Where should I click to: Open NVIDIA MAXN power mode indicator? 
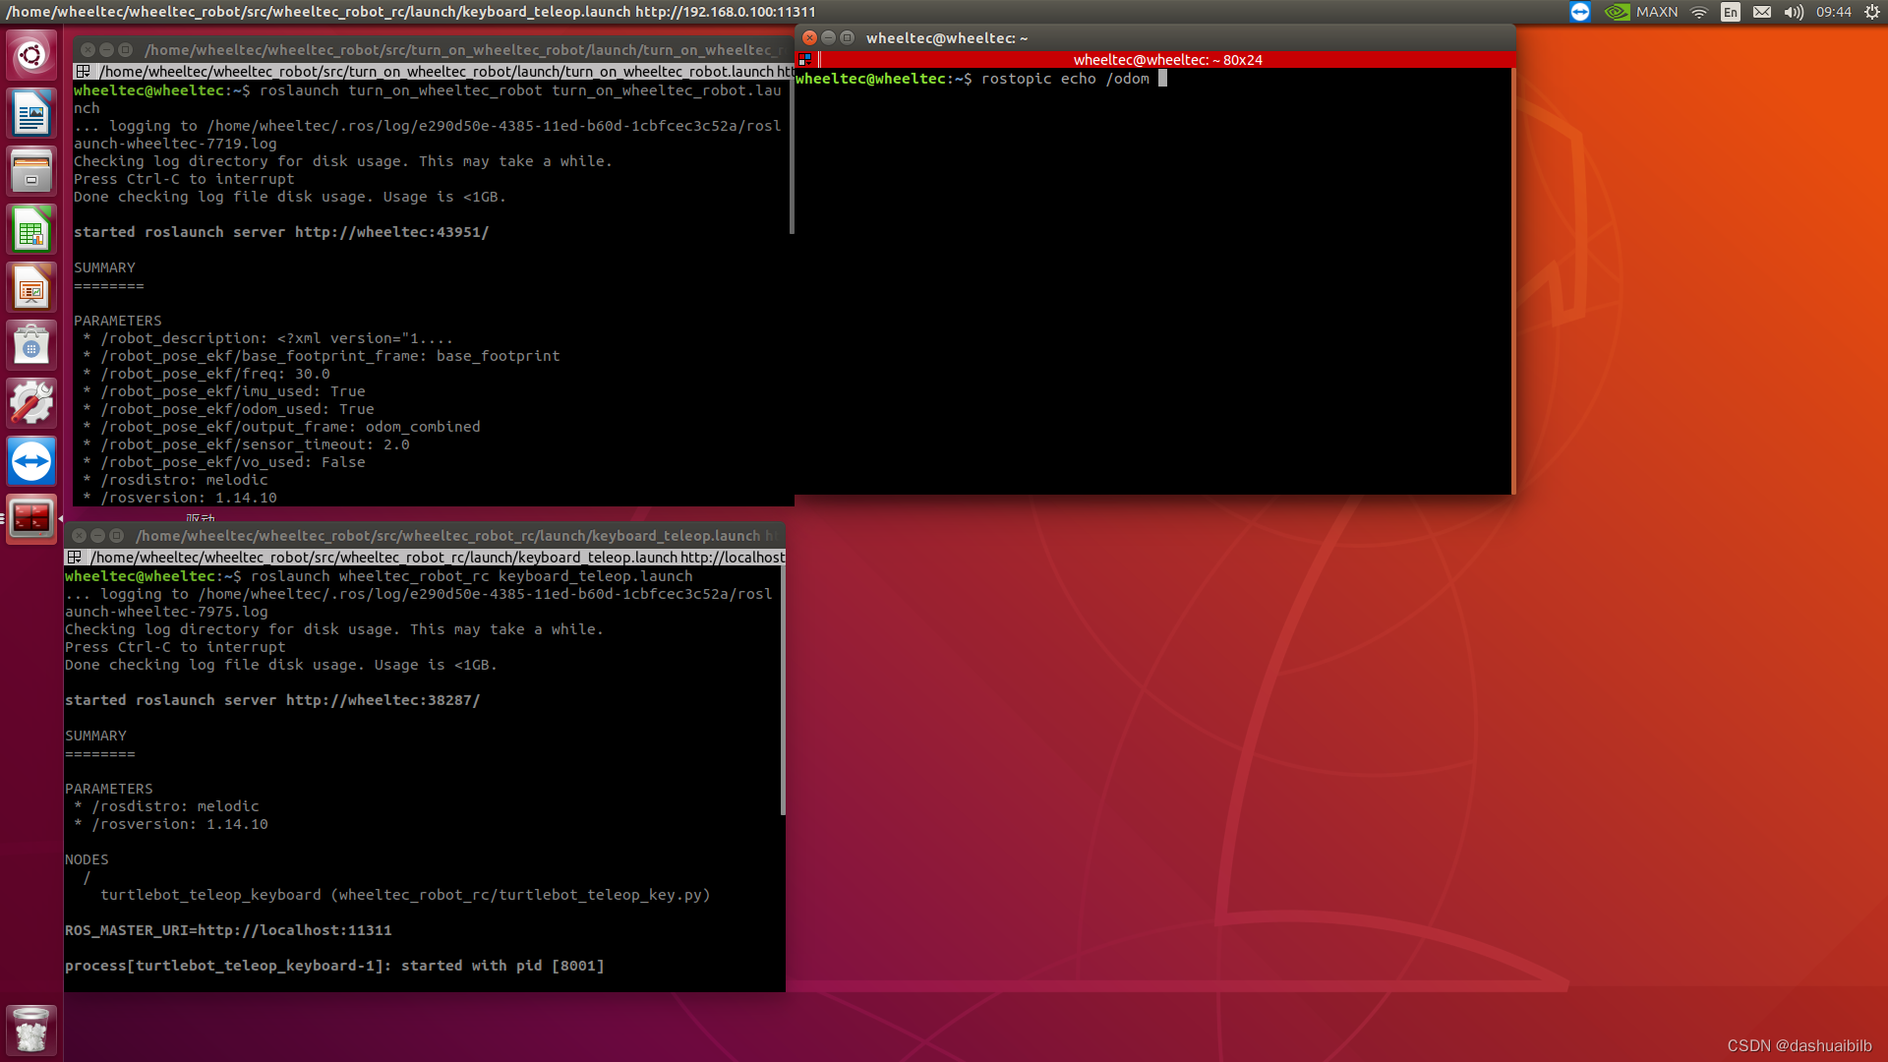1642,12
